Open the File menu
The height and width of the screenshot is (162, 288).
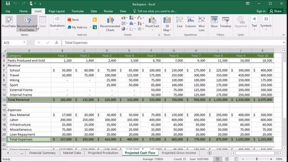[x=8, y=11]
